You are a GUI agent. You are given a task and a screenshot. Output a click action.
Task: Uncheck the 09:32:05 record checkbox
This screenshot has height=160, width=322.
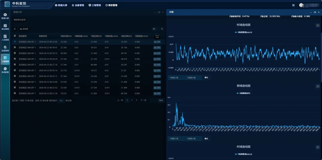(x=15, y=42)
